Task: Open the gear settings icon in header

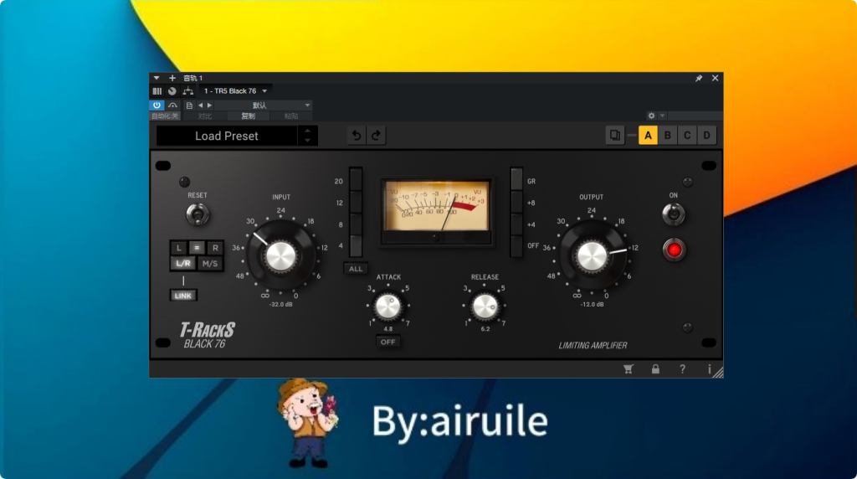Action: click(x=651, y=116)
